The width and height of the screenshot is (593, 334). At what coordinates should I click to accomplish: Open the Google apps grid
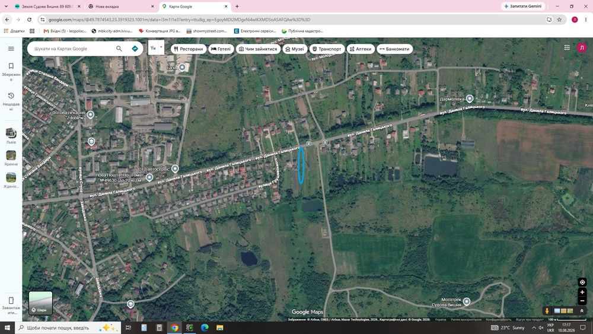566,47
